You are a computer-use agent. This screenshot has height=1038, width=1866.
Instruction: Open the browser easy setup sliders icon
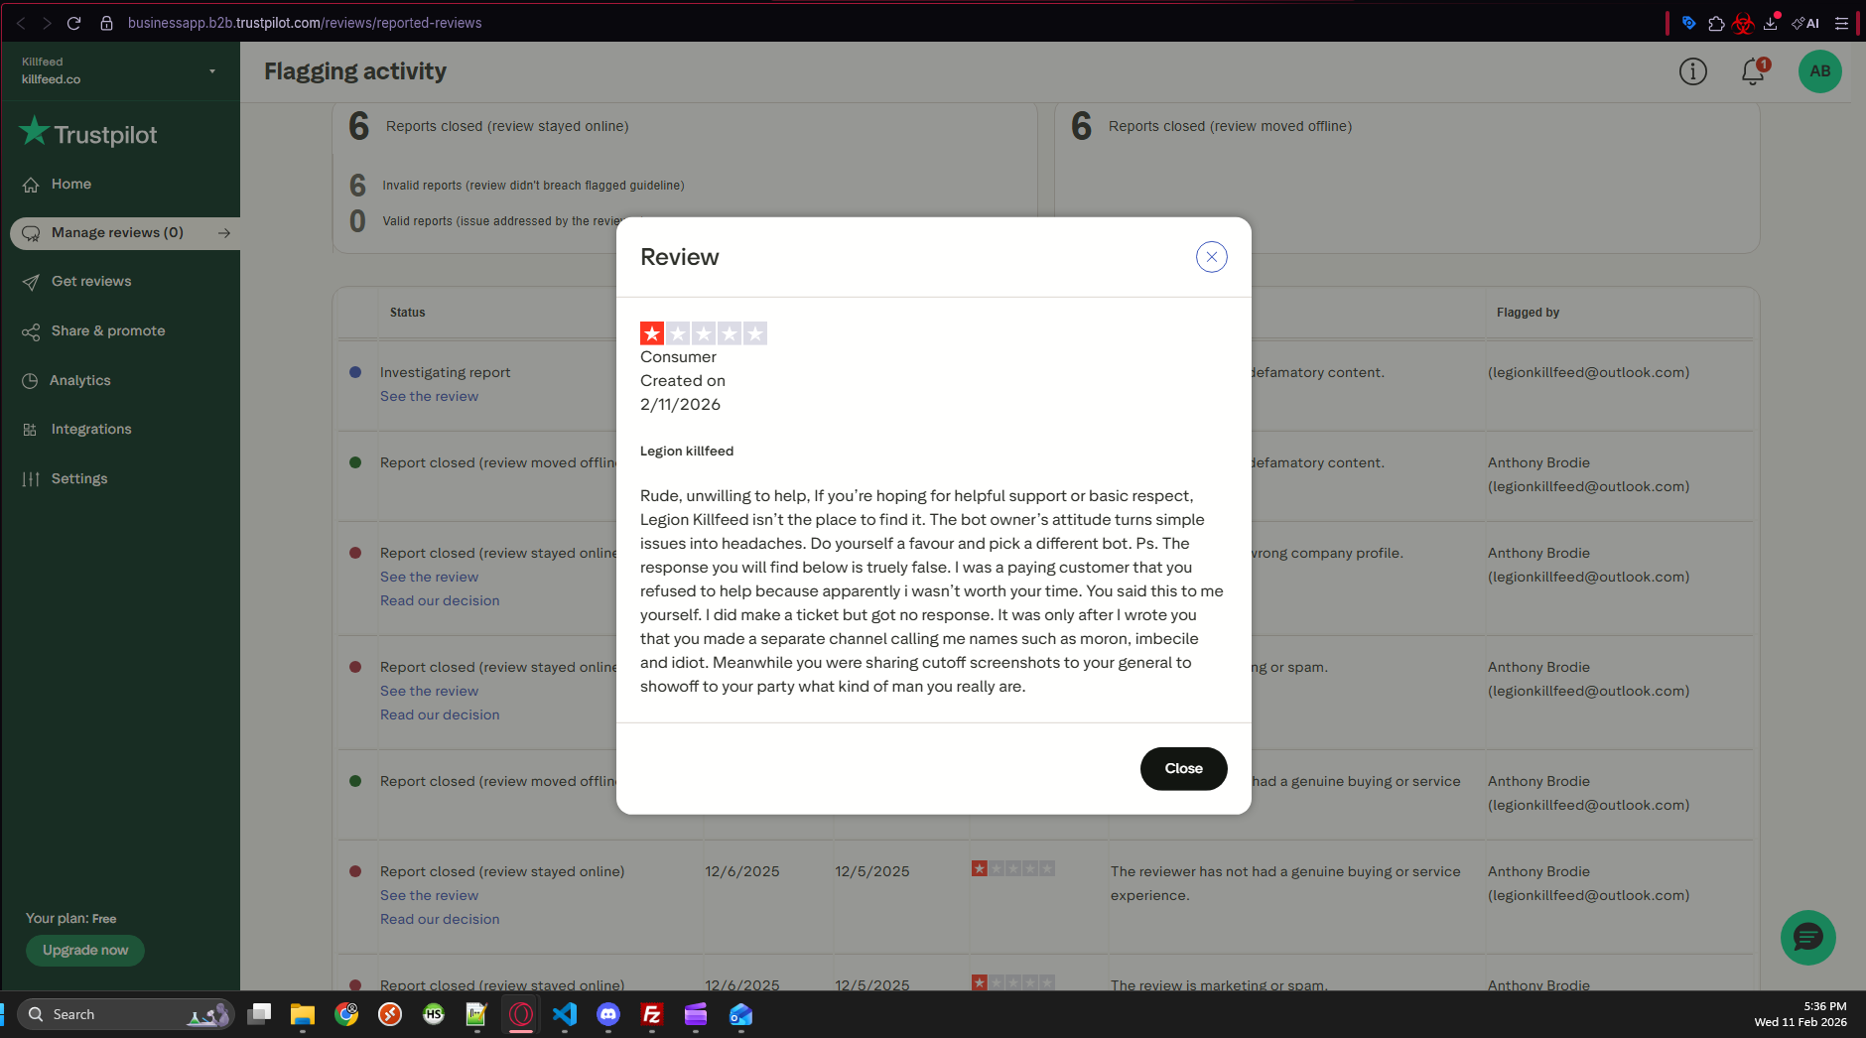coord(1841,23)
